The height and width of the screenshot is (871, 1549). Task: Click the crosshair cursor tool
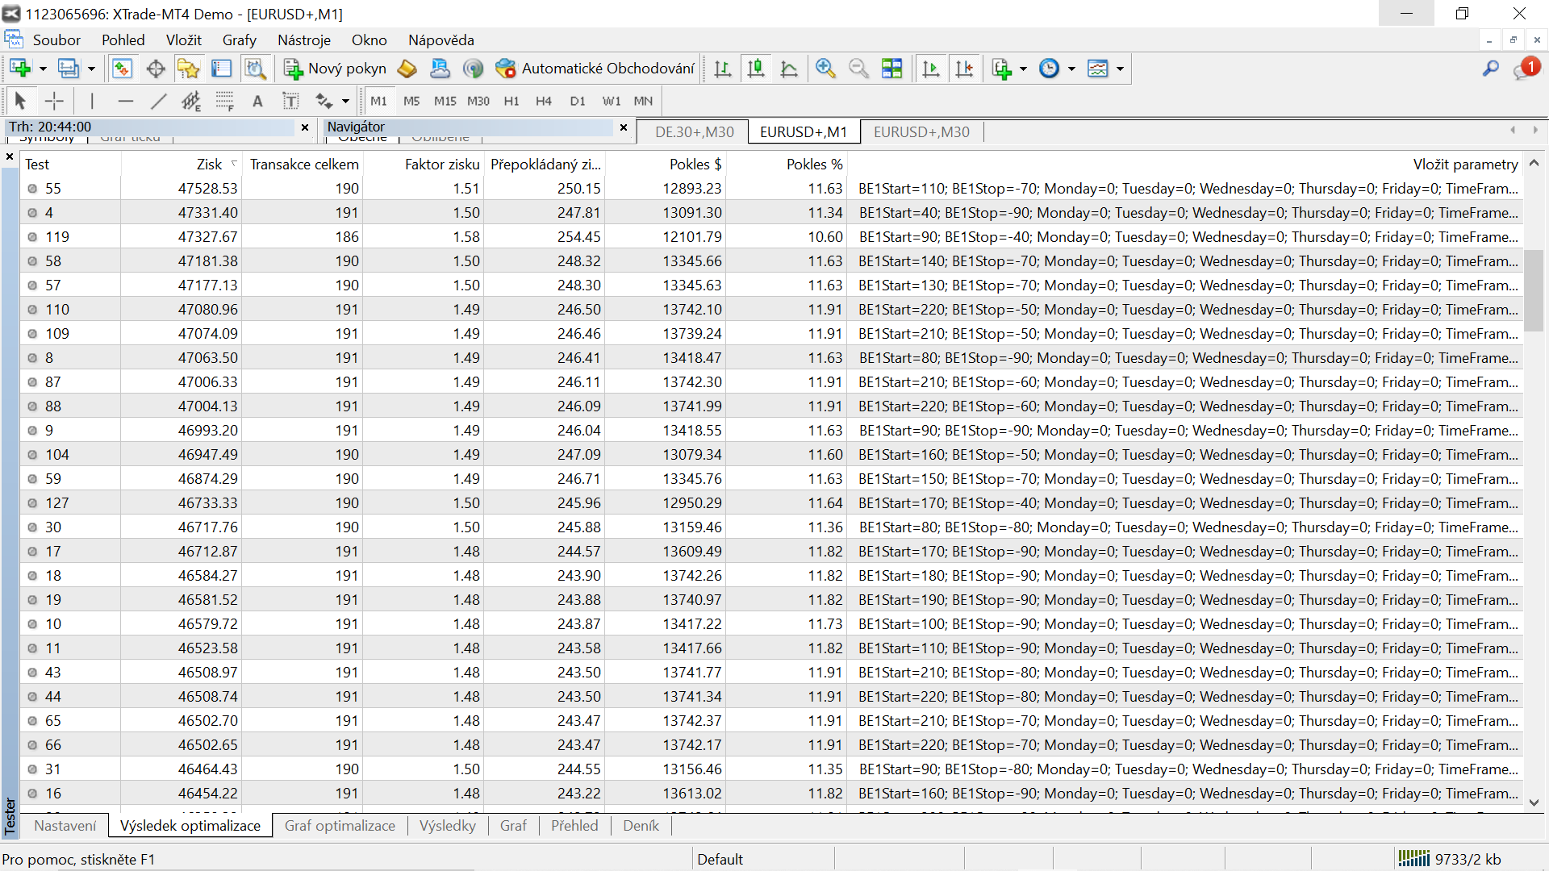coord(54,101)
